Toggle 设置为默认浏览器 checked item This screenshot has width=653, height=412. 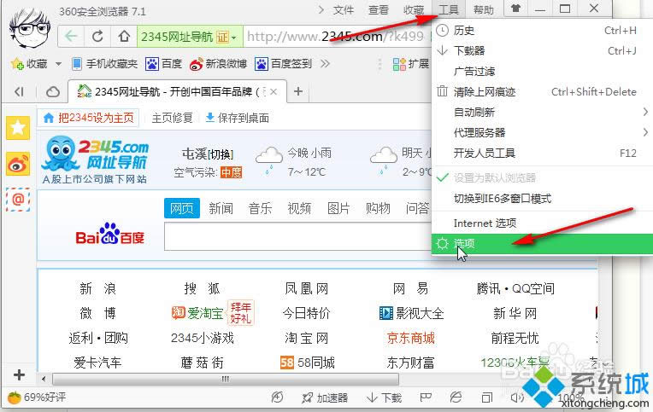542,178
